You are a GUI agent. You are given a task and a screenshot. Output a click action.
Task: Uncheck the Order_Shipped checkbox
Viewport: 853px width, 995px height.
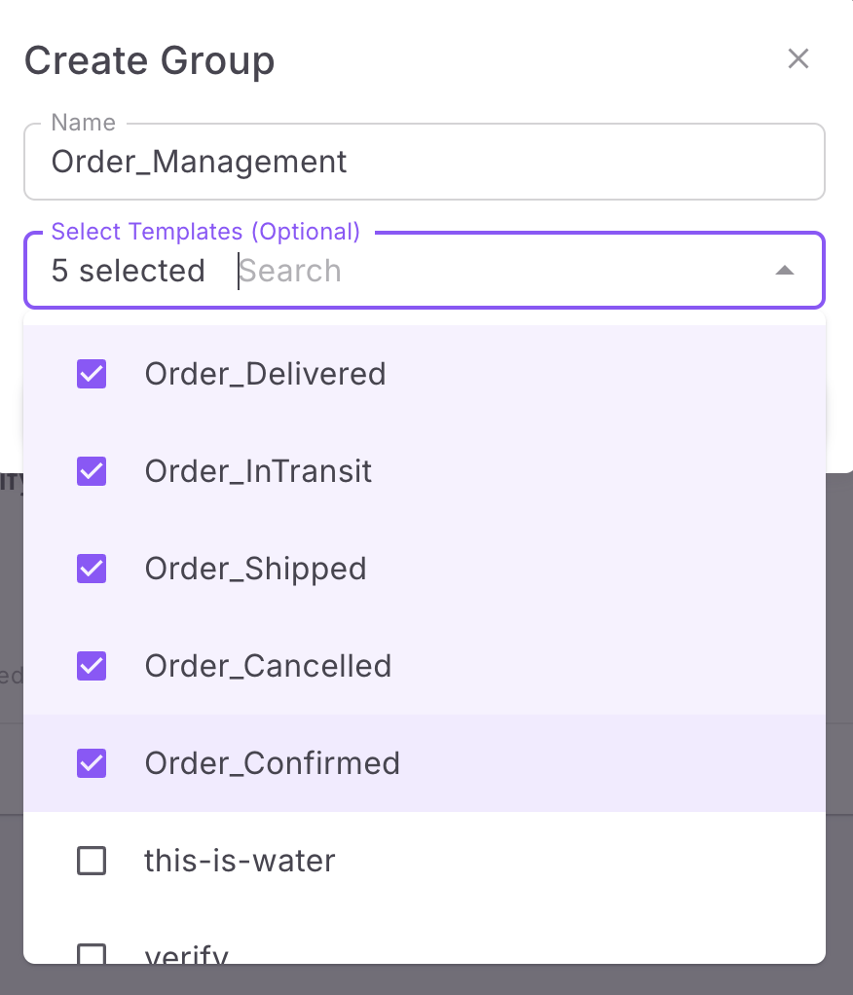pos(92,569)
